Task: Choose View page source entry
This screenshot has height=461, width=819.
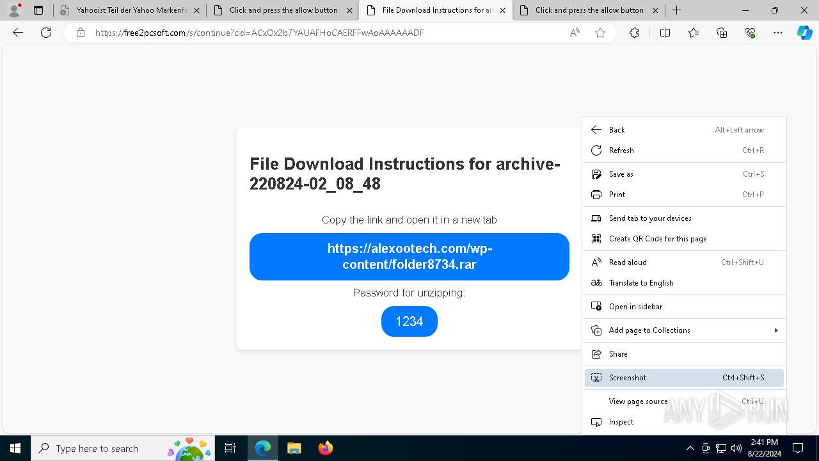Action: point(684,401)
